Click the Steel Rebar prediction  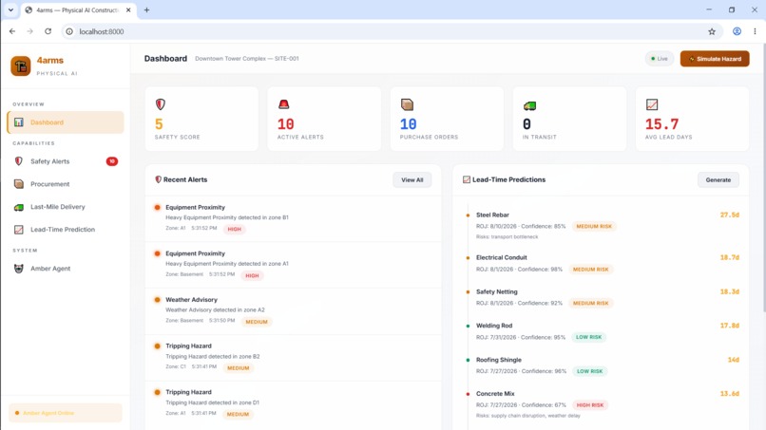pos(603,226)
